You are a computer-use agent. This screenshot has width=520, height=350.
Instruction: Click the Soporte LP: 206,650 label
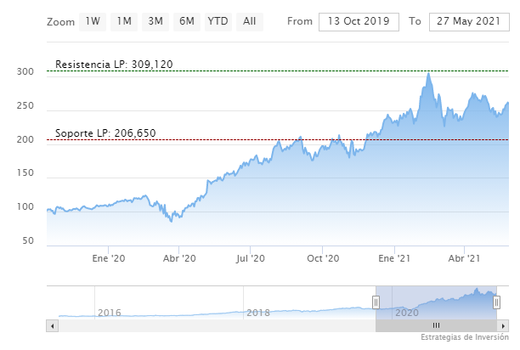click(x=105, y=133)
